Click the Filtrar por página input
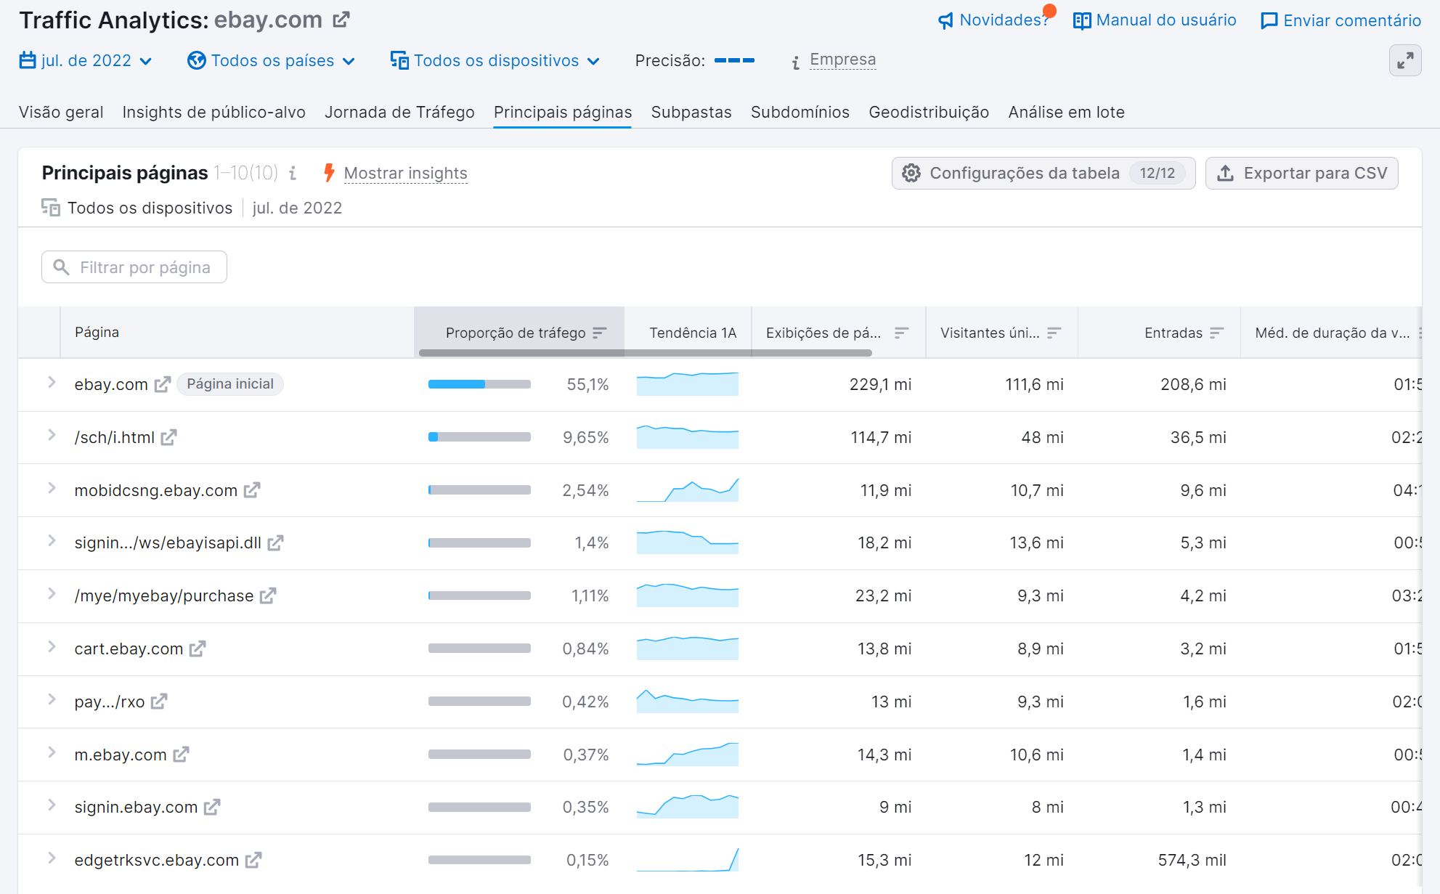 (134, 267)
